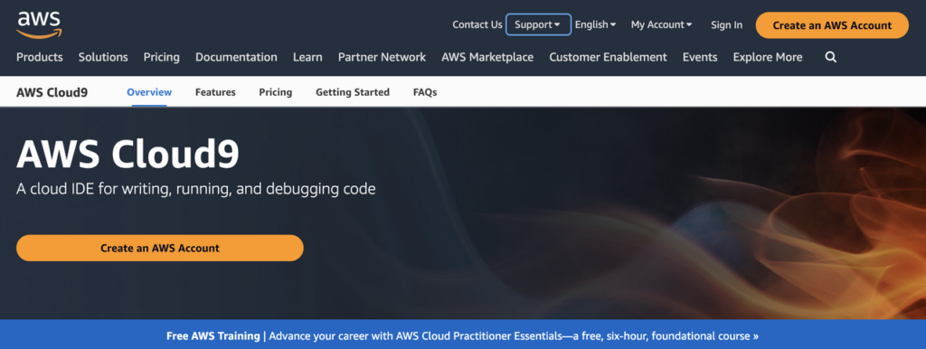Open the FAQs tab
Image resolution: width=926 pixels, height=349 pixels.
[x=425, y=92]
